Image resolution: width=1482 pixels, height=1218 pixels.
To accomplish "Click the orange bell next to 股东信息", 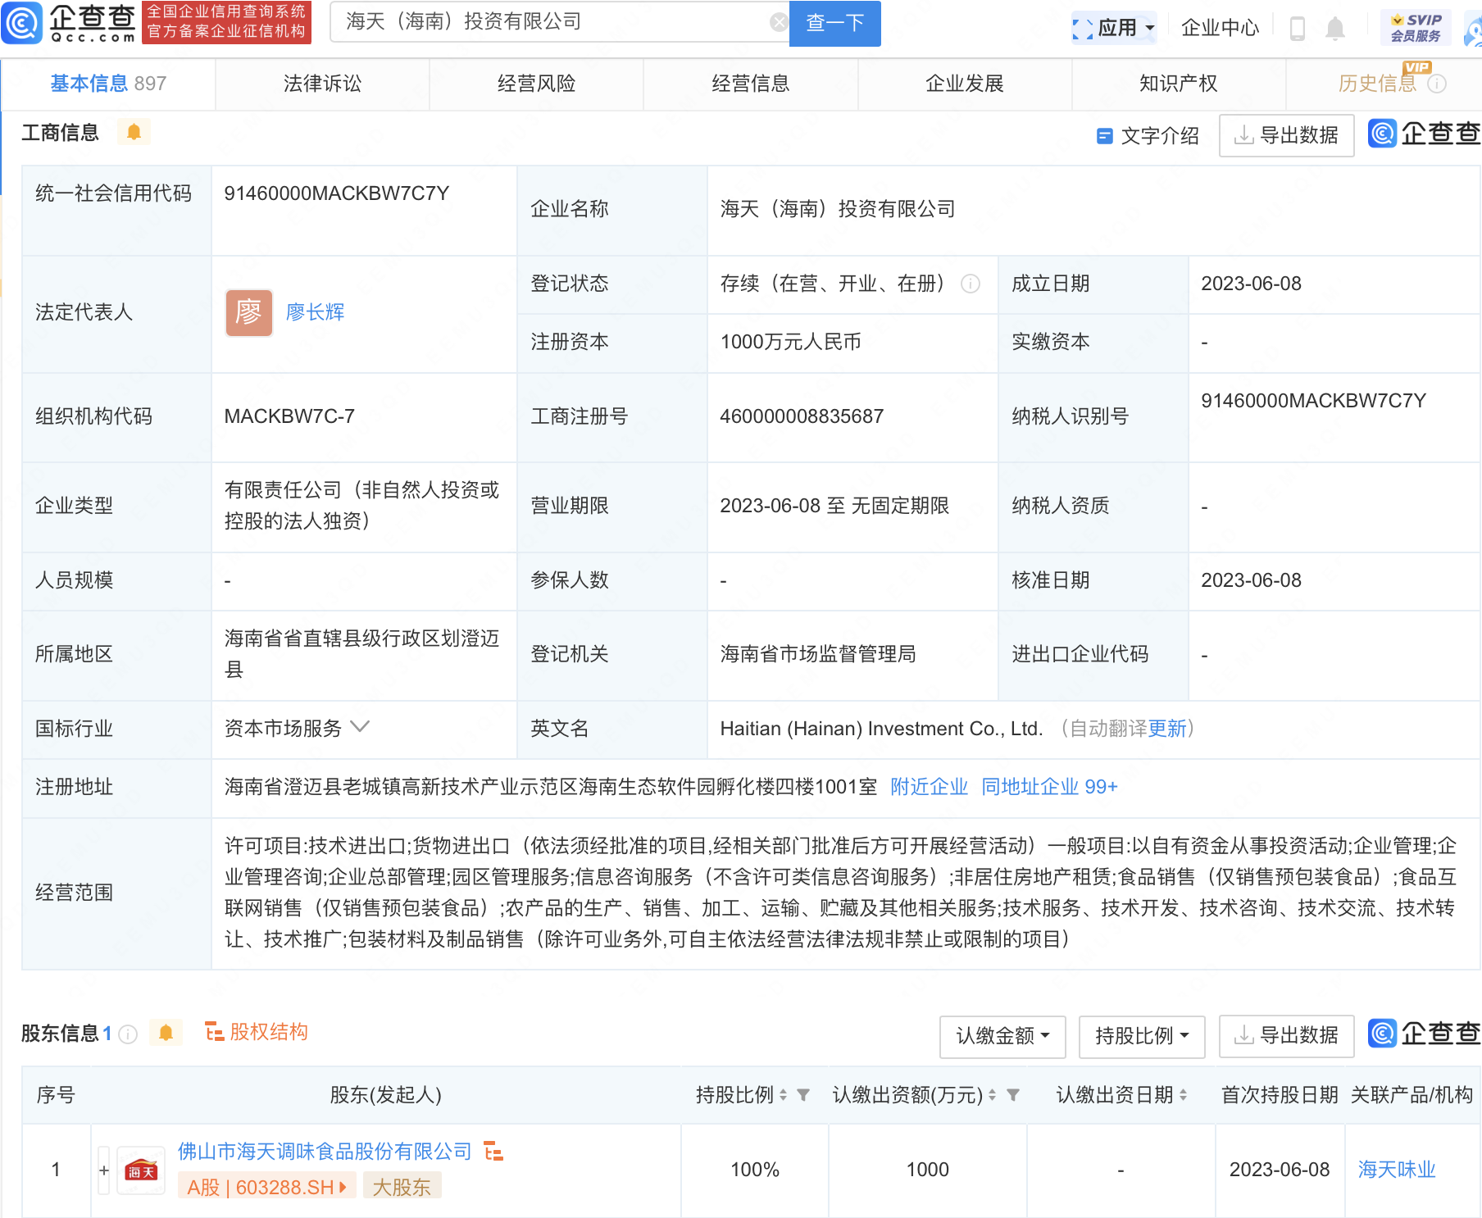I will pyautogui.click(x=166, y=1033).
